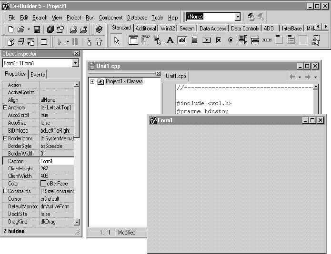Click the New Form icon
The height and width of the screenshot is (254, 331).
click(44, 42)
